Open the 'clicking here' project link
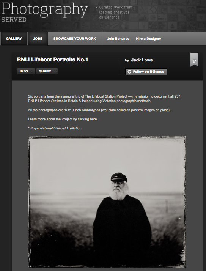Image resolution: width=206 pixels, height=271 pixels. [x=87, y=119]
